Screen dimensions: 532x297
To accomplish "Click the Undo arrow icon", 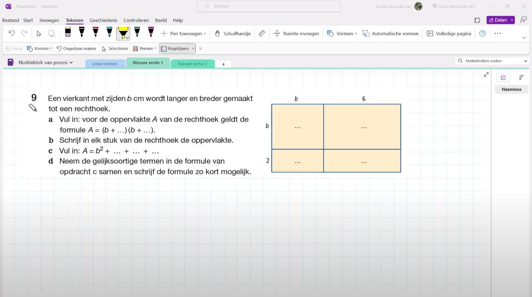I will tap(12, 34).
